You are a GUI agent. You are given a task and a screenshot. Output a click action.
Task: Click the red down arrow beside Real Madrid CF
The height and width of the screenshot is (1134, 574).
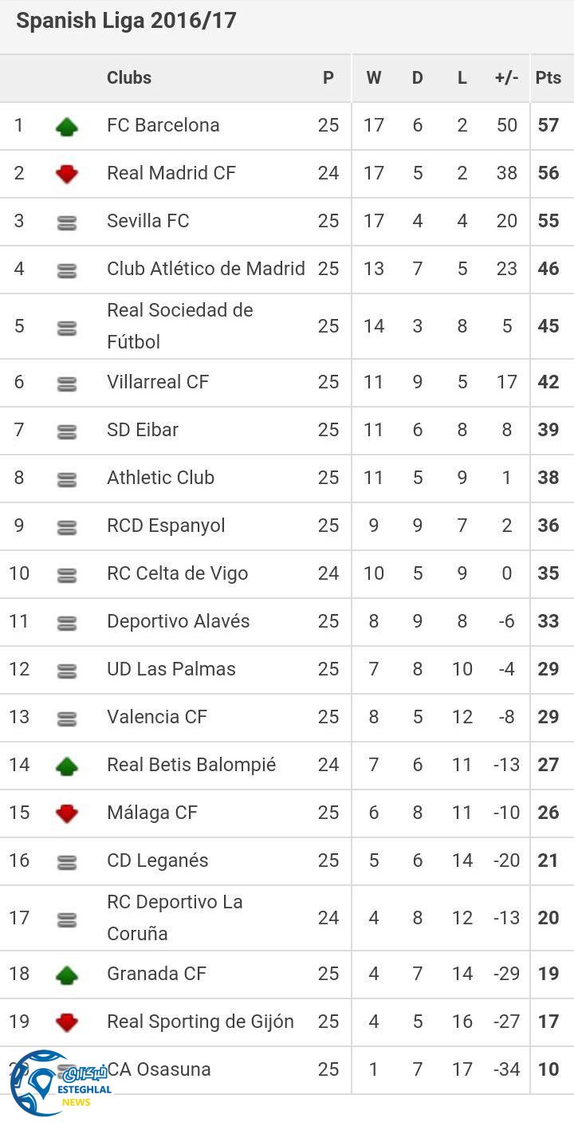point(67,174)
